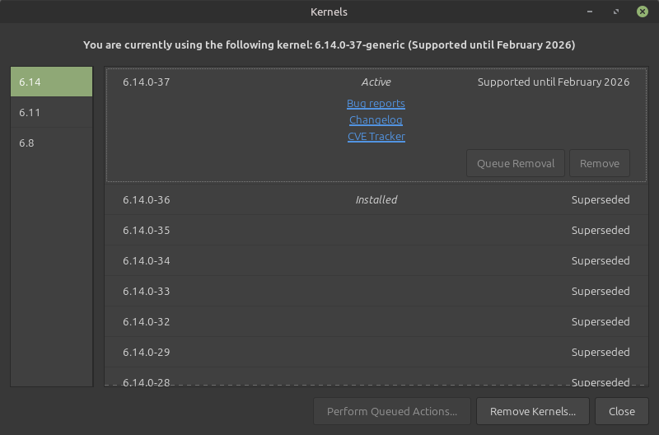Close the Kernels window with the green X icon
Image resolution: width=659 pixels, height=435 pixels.
pos(642,12)
